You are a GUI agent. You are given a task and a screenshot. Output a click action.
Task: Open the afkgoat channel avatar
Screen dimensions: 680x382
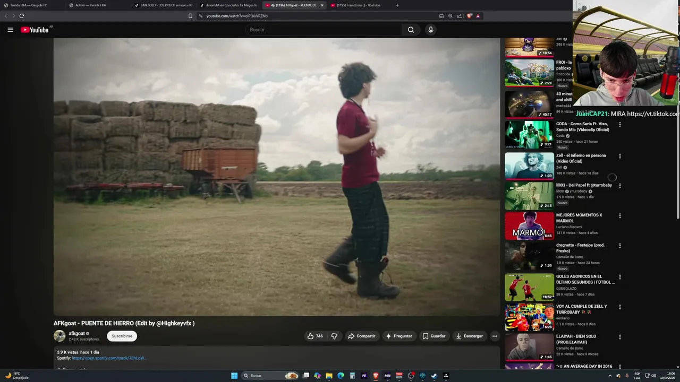pos(59,336)
